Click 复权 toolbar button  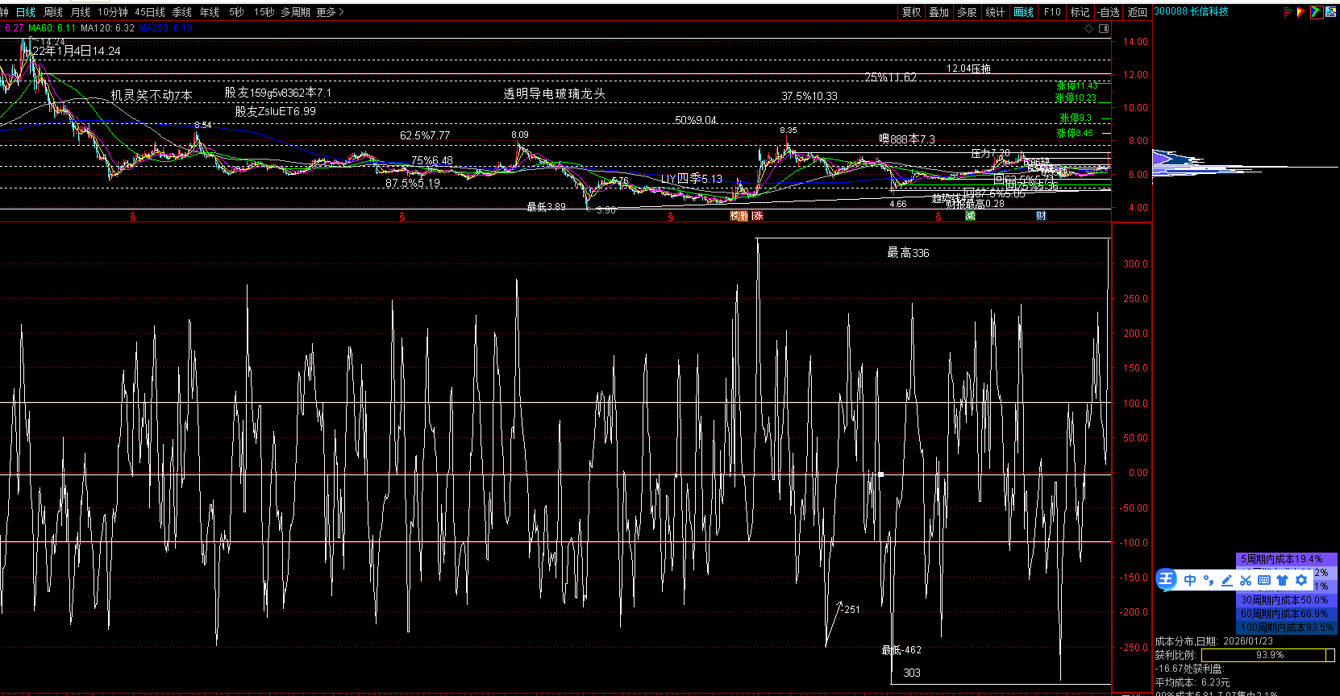click(912, 12)
